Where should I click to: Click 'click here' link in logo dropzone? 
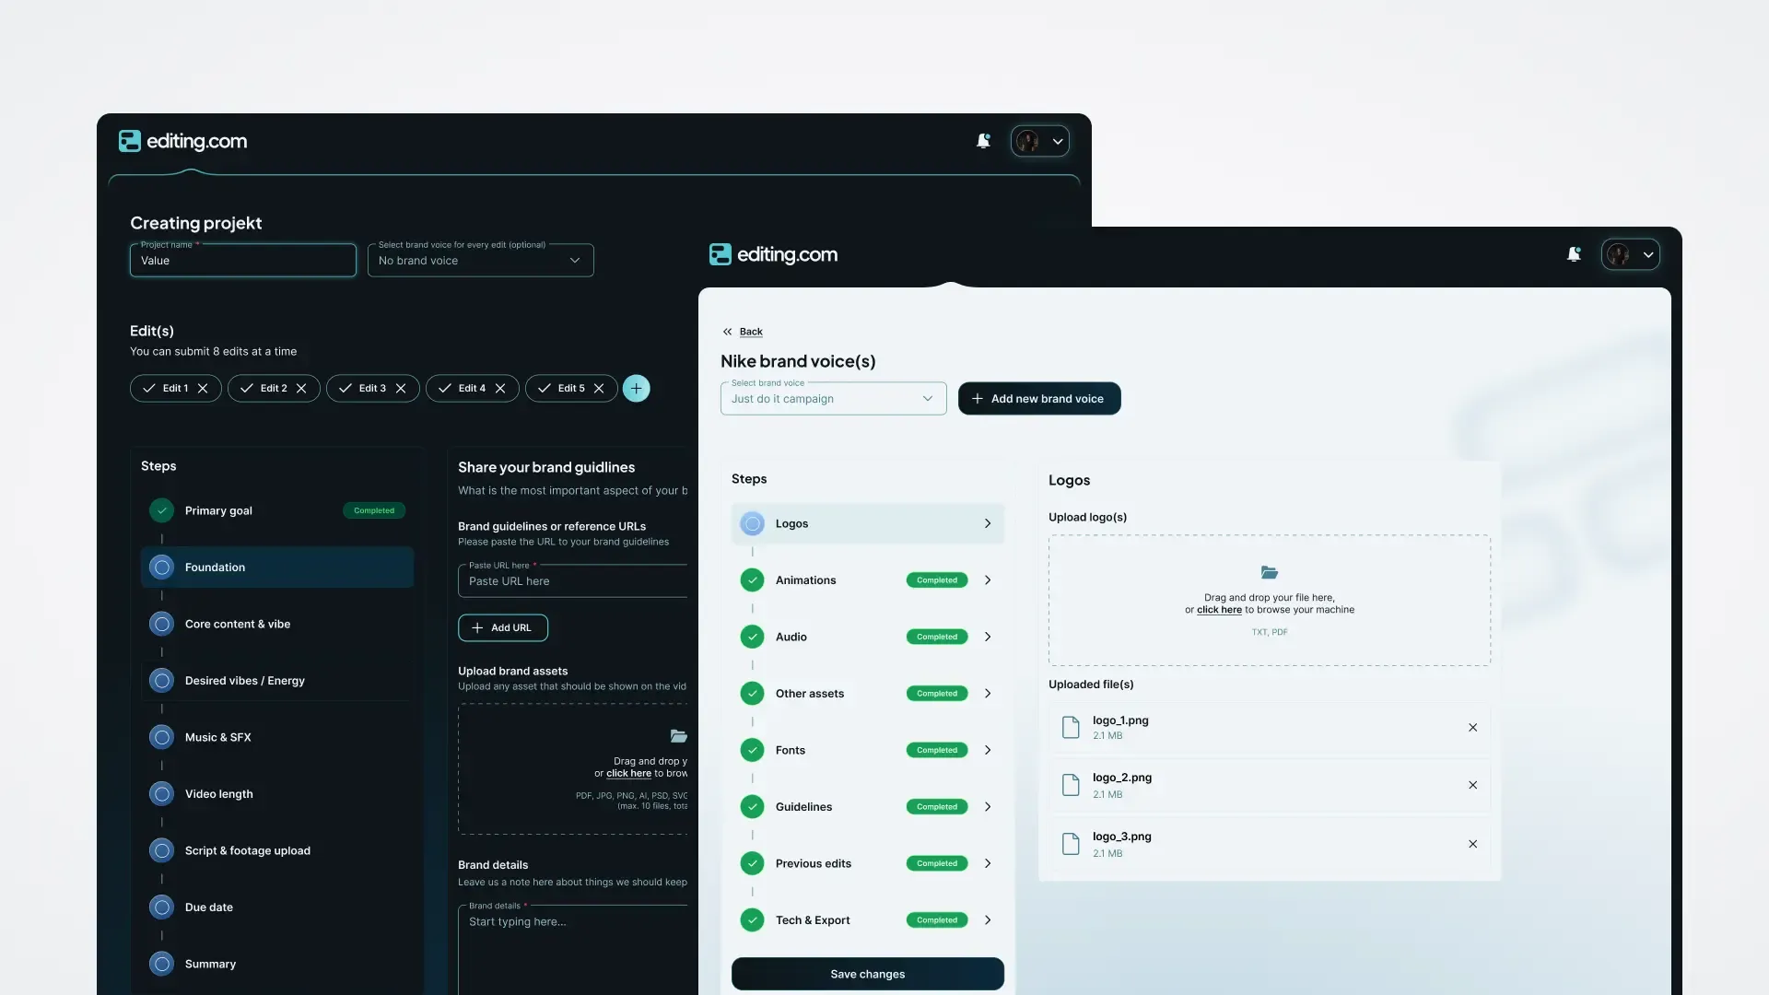[1219, 610]
